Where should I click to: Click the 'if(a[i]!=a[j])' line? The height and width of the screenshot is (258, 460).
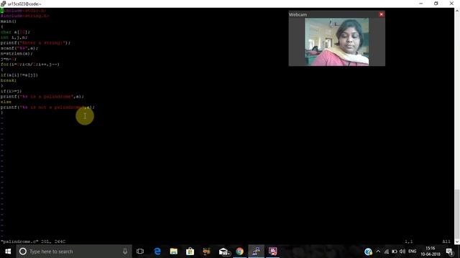pos(19,75)
